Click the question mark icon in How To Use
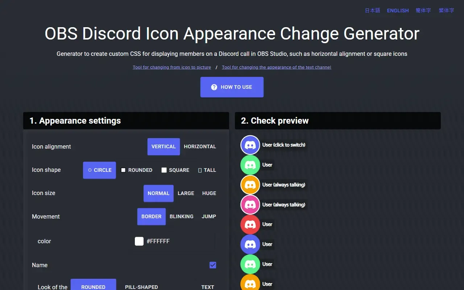Screen dimensions: 464x290 [x=214, y=87]
